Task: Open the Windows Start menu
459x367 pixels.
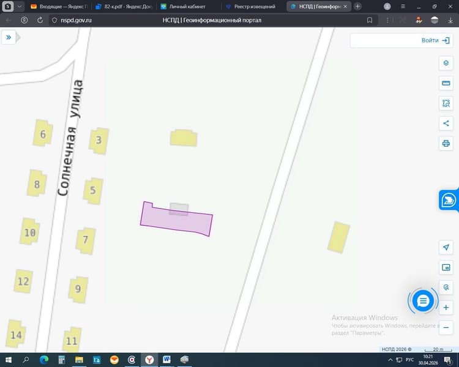Action: [8, 360]
